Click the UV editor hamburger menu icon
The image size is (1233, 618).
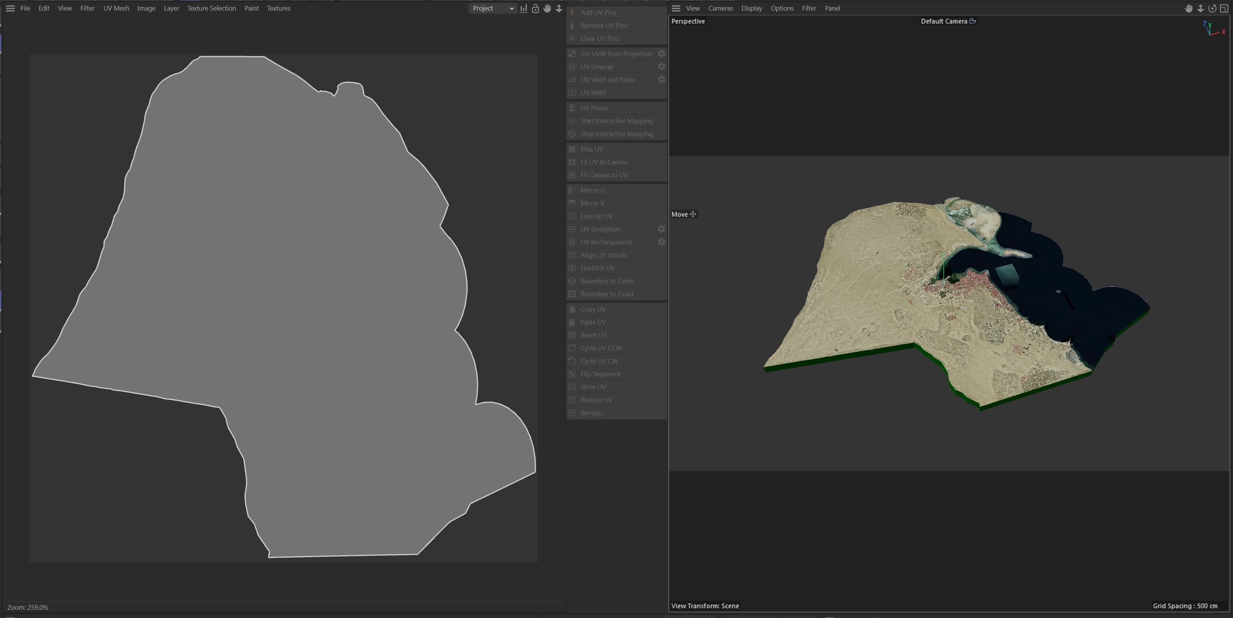[x=10, y=8]
